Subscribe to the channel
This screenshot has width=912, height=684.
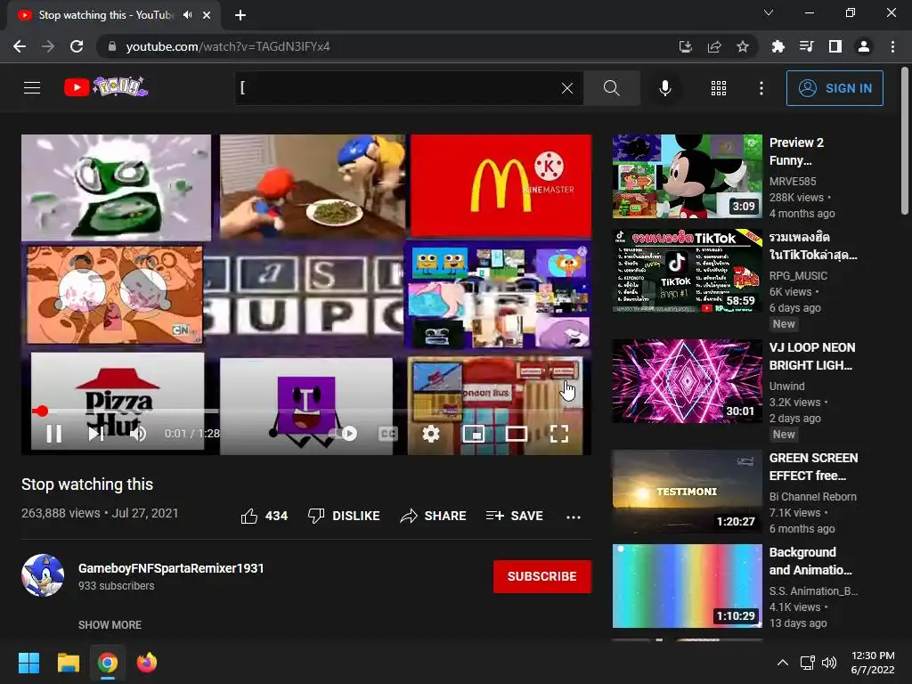(542, 576)
